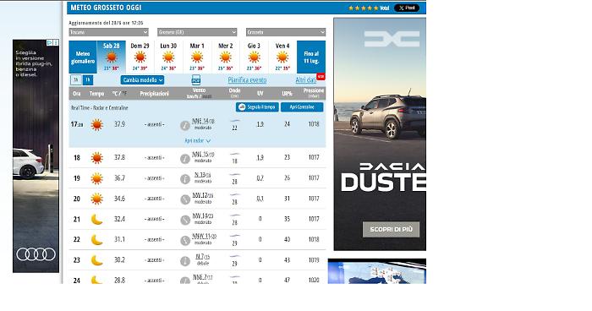The width and height of the screenshot is (592, 311).
Task: Open the Grosseto (GR) province dropdown
Action: (197, 32)
